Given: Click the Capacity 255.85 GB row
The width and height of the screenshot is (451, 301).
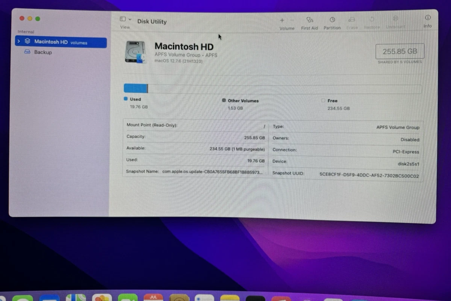Looking at the screenshot, I should (196, 137).
